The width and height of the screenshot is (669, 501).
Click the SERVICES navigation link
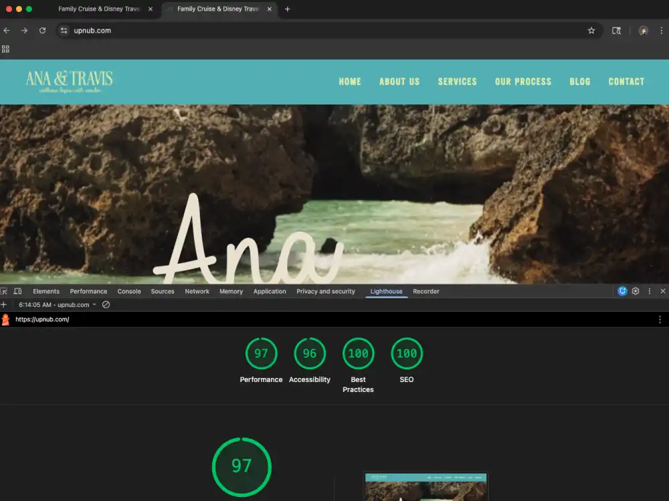click(x=457, y=82)
